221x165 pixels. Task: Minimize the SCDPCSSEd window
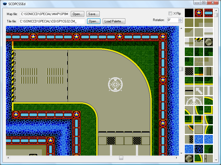197,3
